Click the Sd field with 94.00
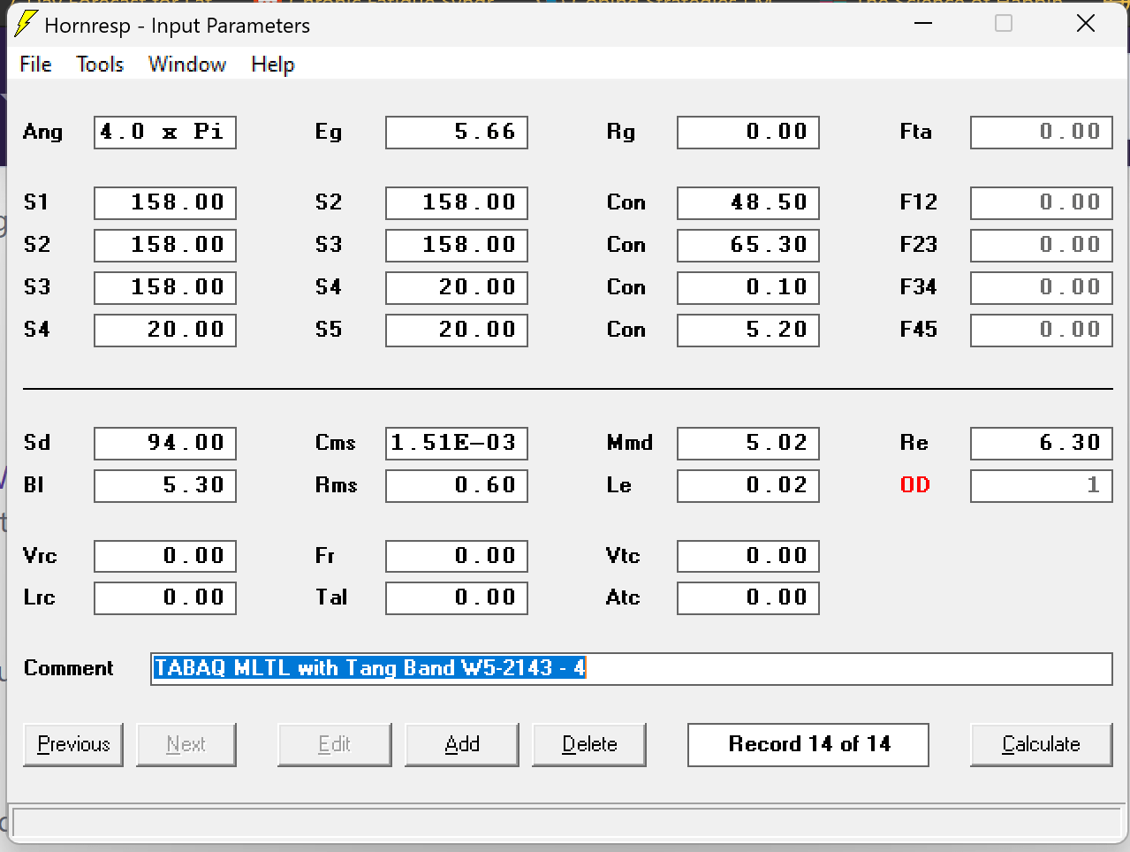This screenshot has height=852, width=1130. point(165,443)
